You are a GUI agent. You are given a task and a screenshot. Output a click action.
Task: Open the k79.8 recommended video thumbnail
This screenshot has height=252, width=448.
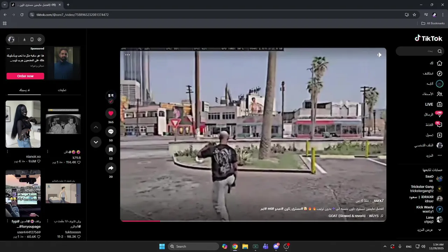63,124
